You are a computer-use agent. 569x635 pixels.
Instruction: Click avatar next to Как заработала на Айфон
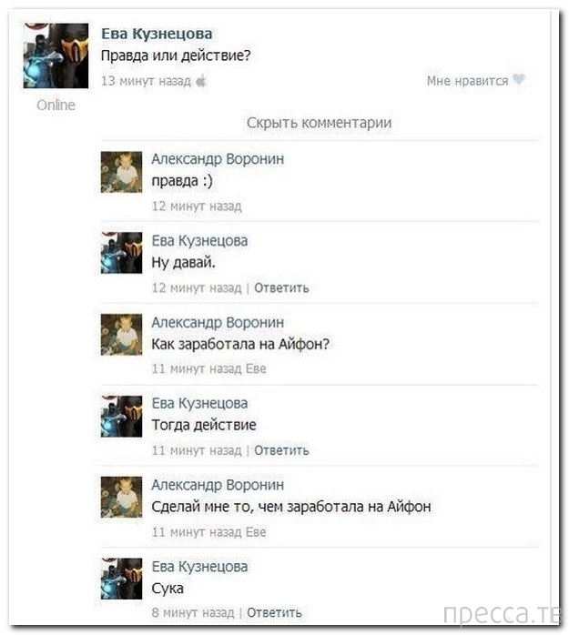tap(121, 335)
